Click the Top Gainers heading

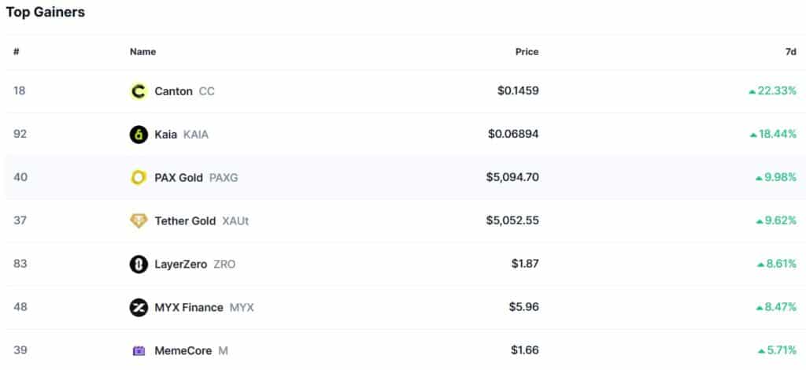point(46,13)
